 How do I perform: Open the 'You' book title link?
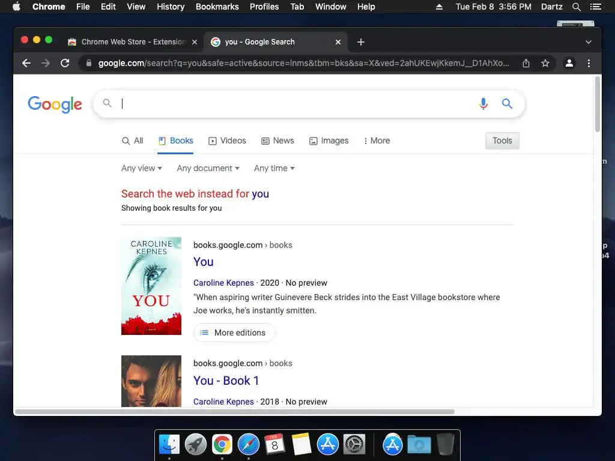coord(203,262)
